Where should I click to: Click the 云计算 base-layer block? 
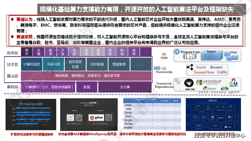125,87
